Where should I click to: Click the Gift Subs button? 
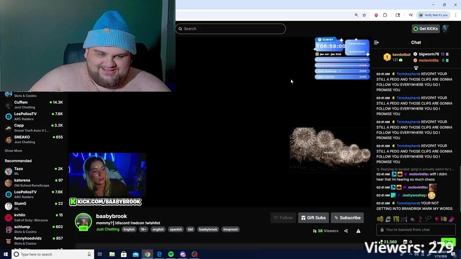click(x=313, y=218)
